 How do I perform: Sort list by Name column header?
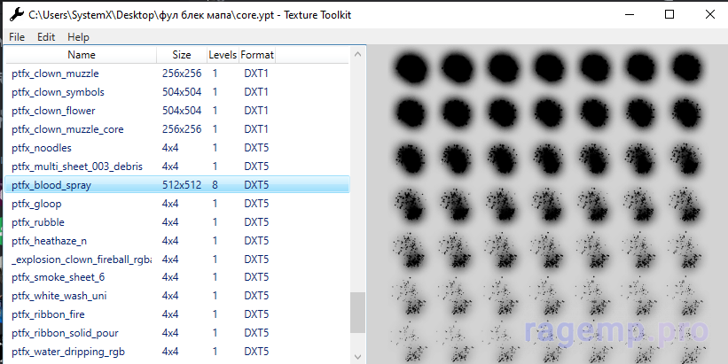(81, 55)
